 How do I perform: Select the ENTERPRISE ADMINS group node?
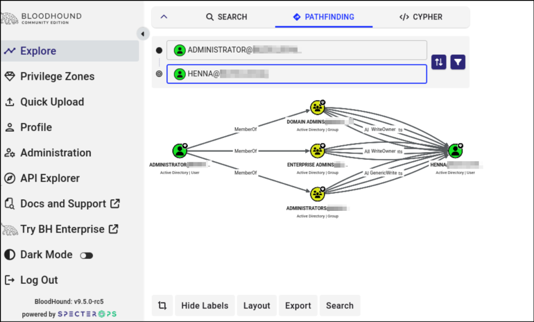pos(318,151)
